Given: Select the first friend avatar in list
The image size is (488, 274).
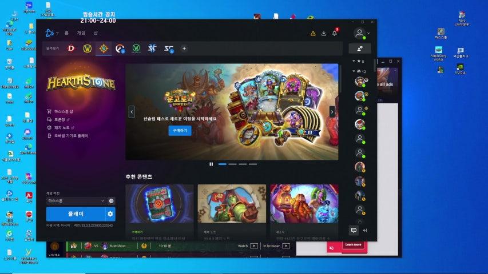Looking at the screenshot, I should pyautogui.click(x=360, y=82).
